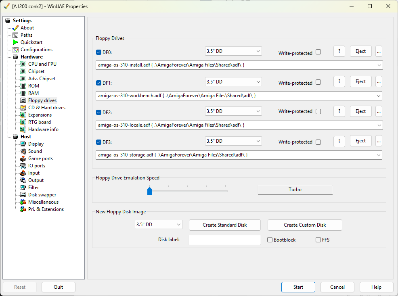Click the floppy drive emulation speed slider
398x296 pixels.
click(149, 190)
